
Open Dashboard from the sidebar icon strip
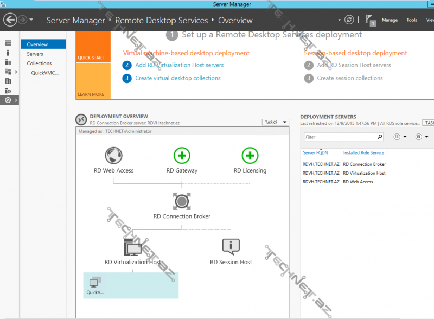8,43
